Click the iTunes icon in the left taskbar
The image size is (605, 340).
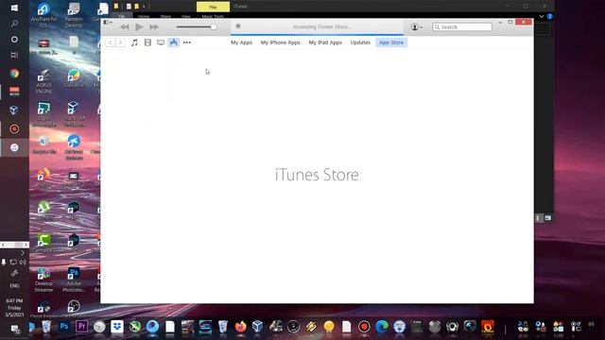click(14, 147)
